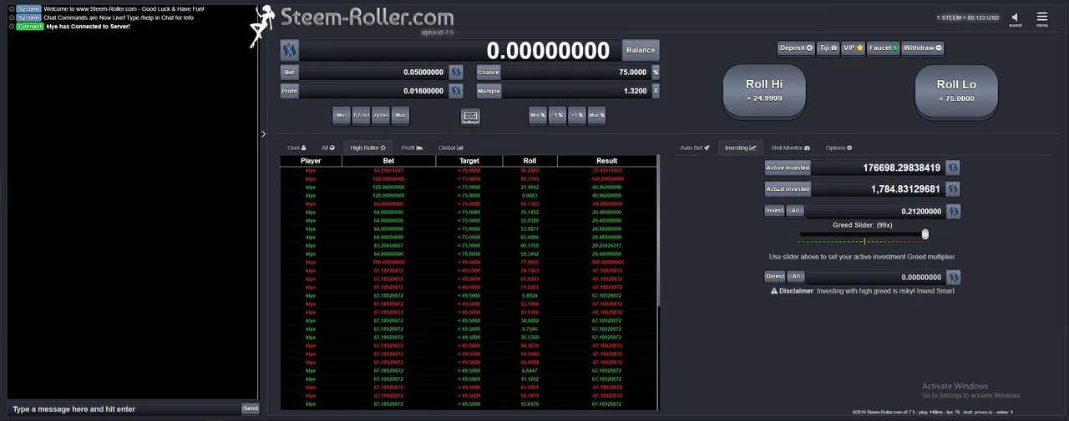1069x421 pixels.
Task: Click the X icon beside Multiple field
Action: click(656, 91)
